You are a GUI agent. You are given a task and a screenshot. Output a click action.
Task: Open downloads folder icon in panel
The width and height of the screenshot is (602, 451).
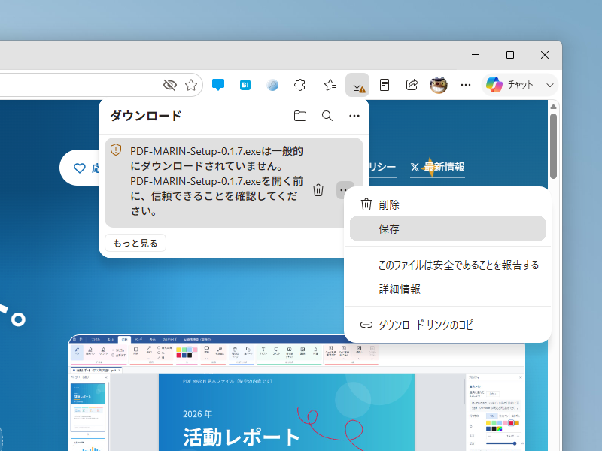pos(299,116)
